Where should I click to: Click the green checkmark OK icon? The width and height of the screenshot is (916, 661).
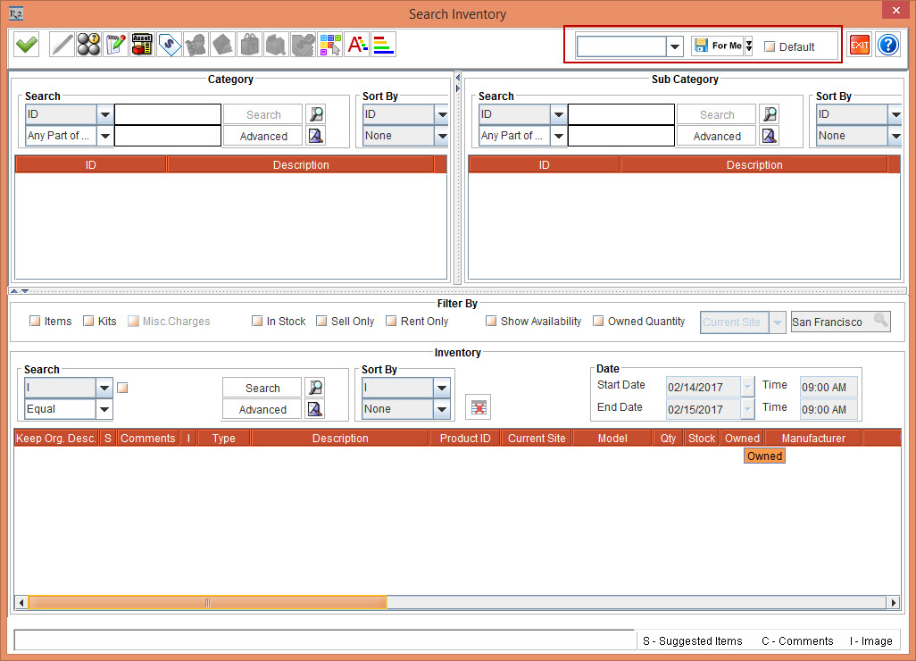[x=27, y=45]
